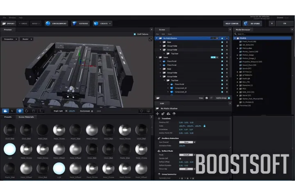Select the camera orbit tool in viewport toolbar
This screenshot has width=295, height=196.
(5, 111)
